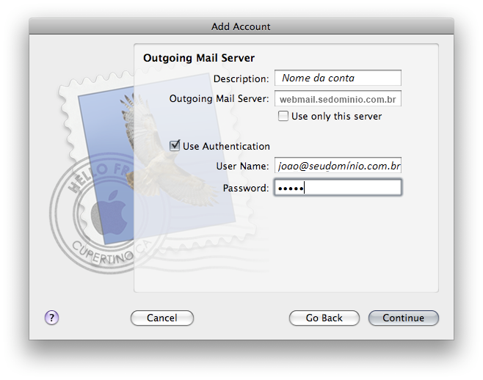The width and height of the screenshot is (483, 380).
Task: Click into the User Name field
Action: tap(338, 166)
